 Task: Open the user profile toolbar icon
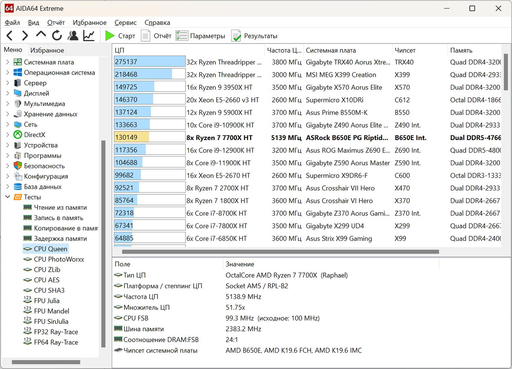coord(73,36)
